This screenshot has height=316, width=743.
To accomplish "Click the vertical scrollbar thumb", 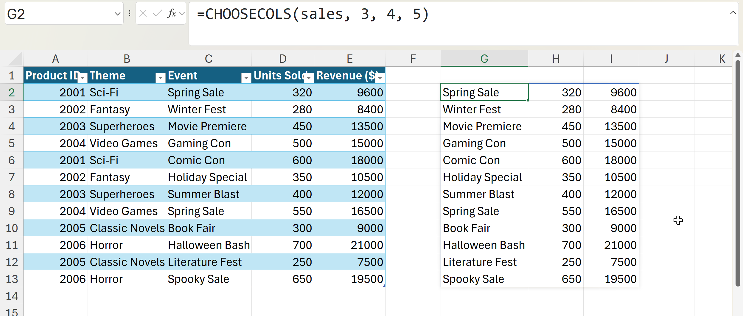I will click(x=738, y=173).
